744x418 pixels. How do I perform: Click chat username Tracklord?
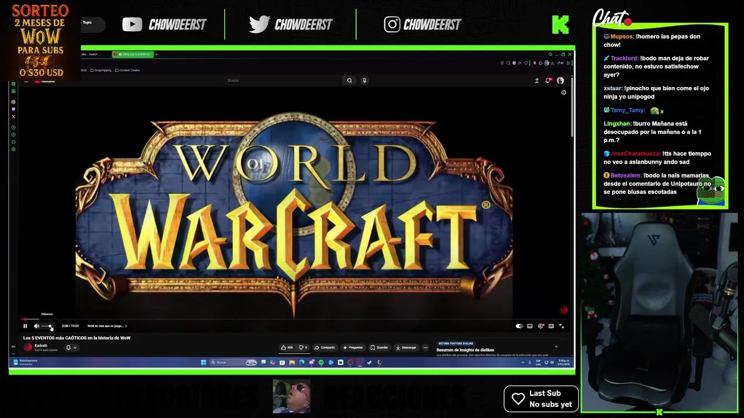click(x=624, y=59)
